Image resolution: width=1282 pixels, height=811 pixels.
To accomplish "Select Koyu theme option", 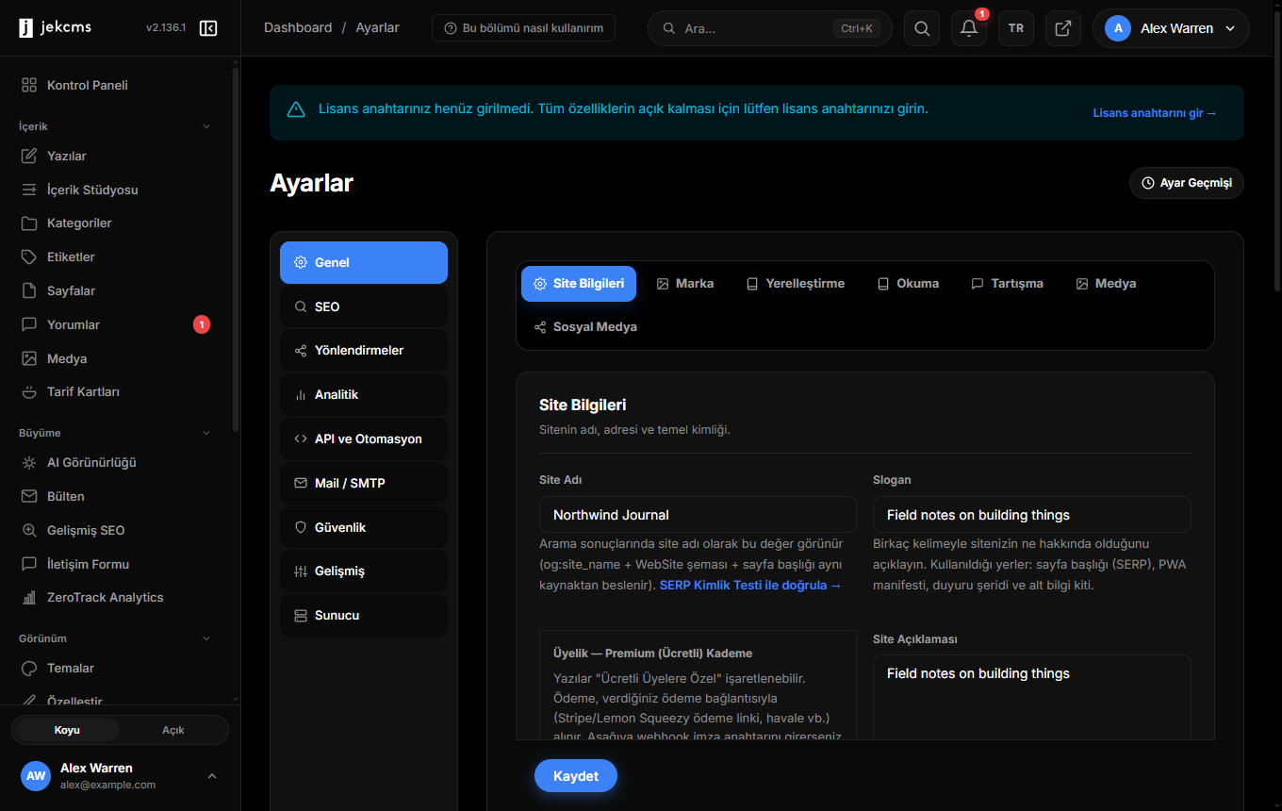I will tap(67, 730).
